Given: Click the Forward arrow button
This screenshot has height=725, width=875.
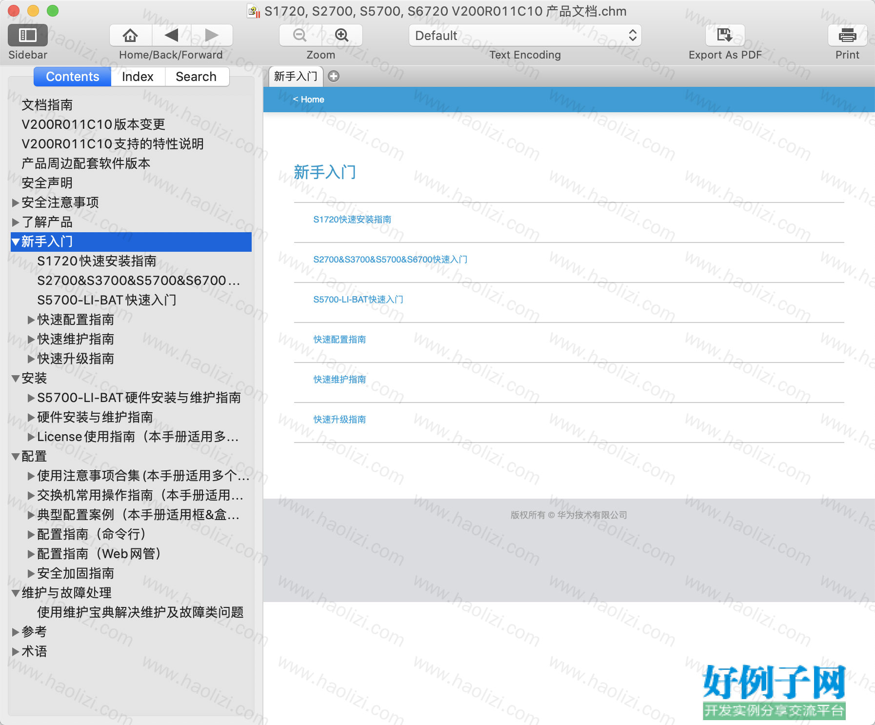Looking at the screenshot, I should 212,35.
